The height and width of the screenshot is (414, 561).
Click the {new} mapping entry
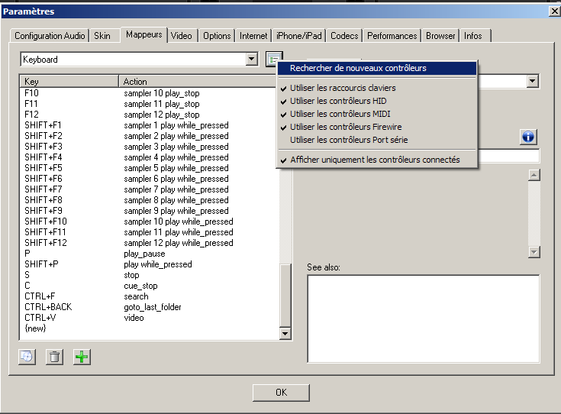pos(37,328)
